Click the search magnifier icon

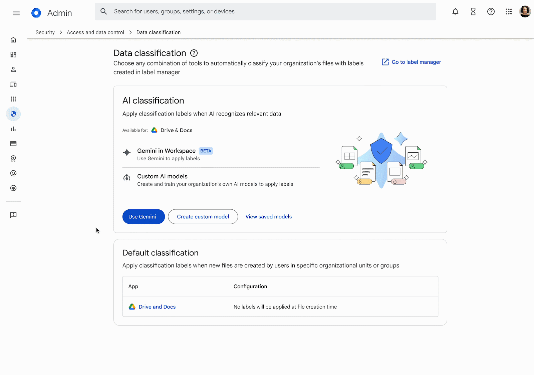[x=104, y=11]
